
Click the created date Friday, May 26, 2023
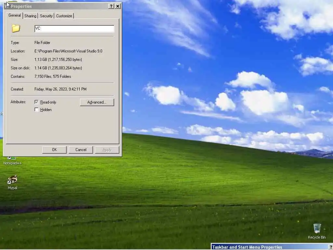(x=60, y=89)
